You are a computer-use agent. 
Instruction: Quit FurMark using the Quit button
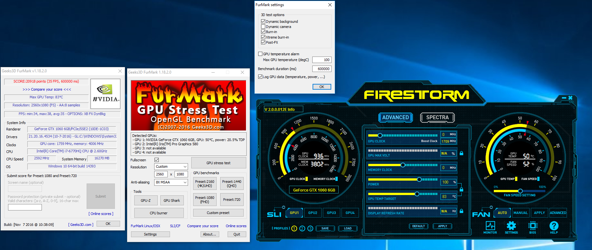pos(237,234)
